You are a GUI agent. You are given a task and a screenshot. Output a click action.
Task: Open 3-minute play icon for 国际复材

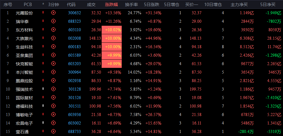(53, 98)
